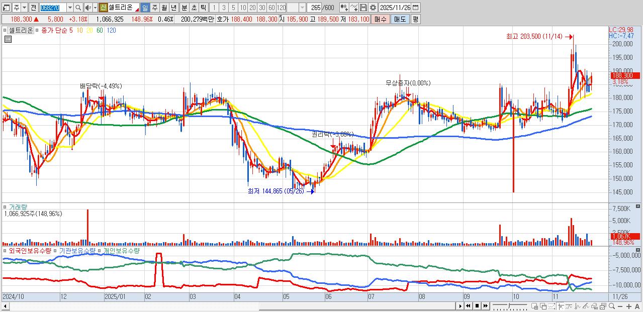This screenshot has width=643, height=312.
Task: Select the 30 interval button
Action: (261, 8)
